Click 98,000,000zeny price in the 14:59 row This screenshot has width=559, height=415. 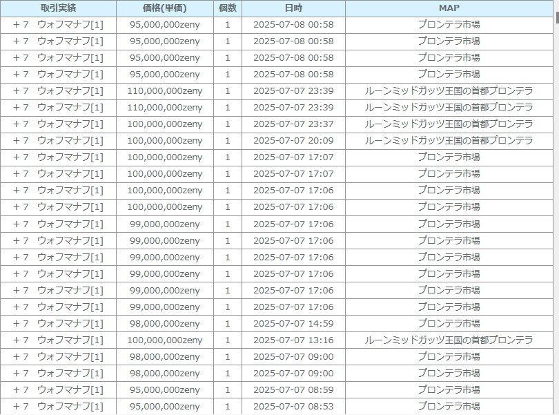click(165, 324)
